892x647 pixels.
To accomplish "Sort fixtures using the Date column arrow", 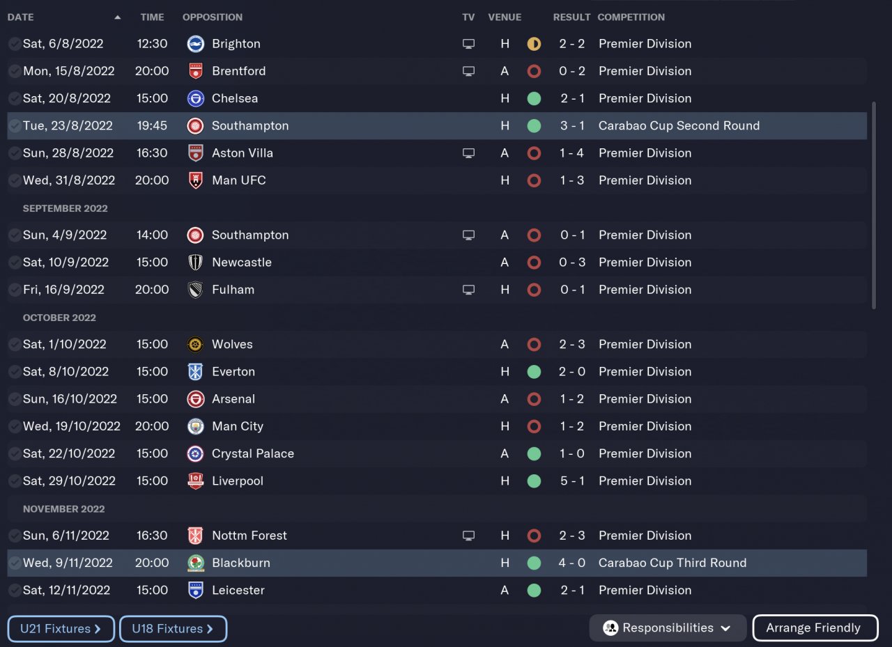I will click(117, 17).
